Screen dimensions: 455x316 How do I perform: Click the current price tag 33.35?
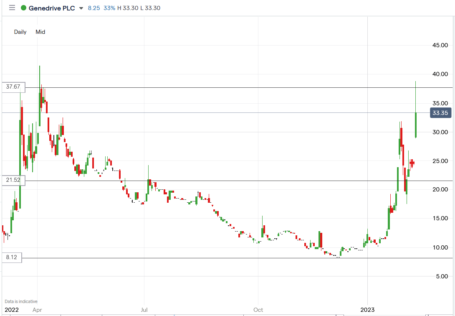440,113
